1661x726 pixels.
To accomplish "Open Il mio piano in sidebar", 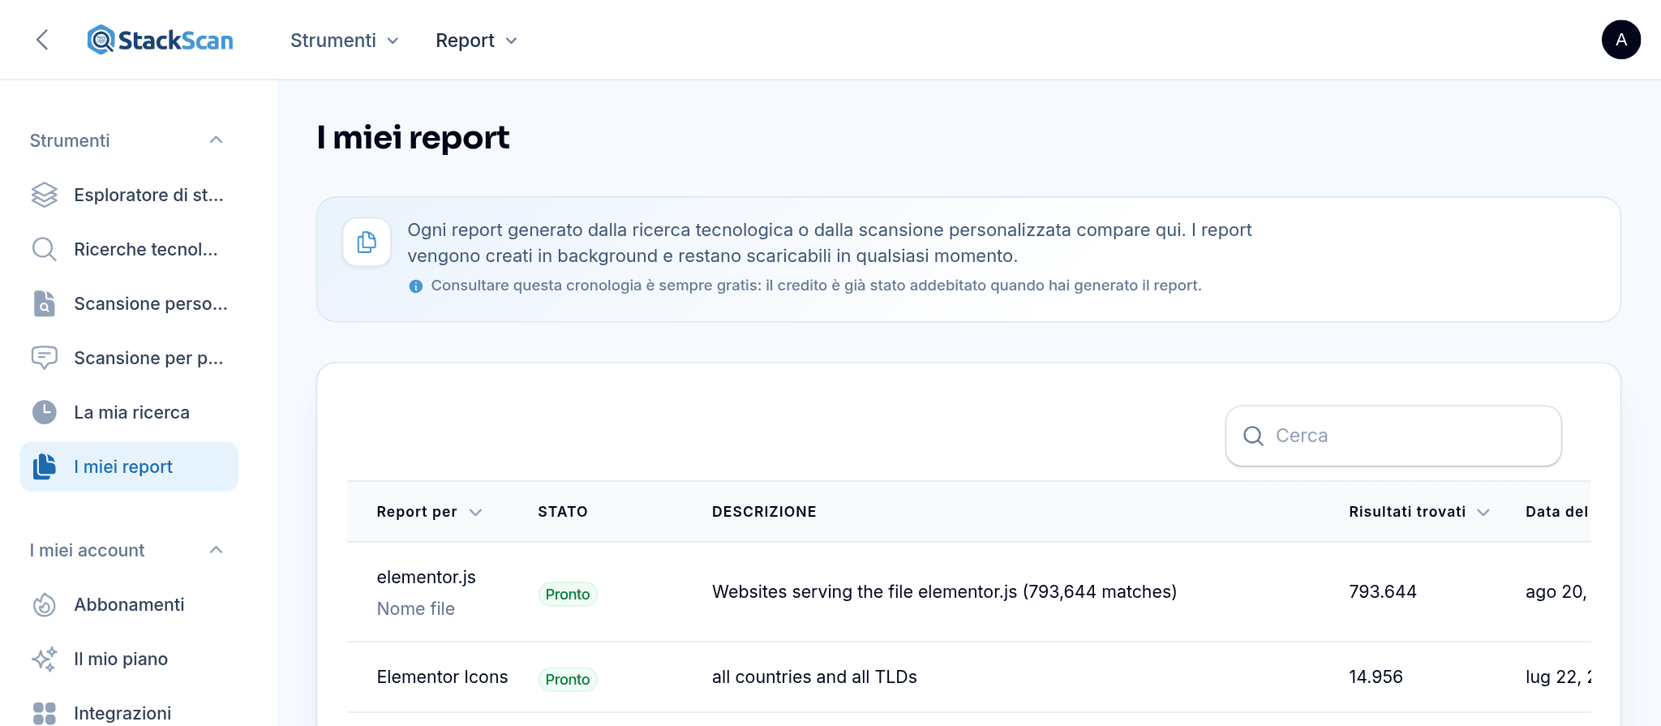I will 129,659.
